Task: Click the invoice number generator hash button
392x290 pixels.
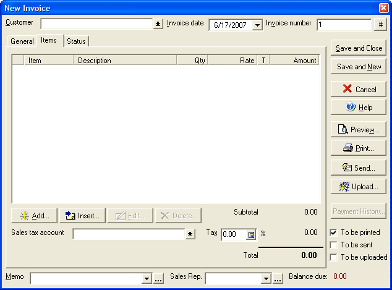Action: click(380, 25)
